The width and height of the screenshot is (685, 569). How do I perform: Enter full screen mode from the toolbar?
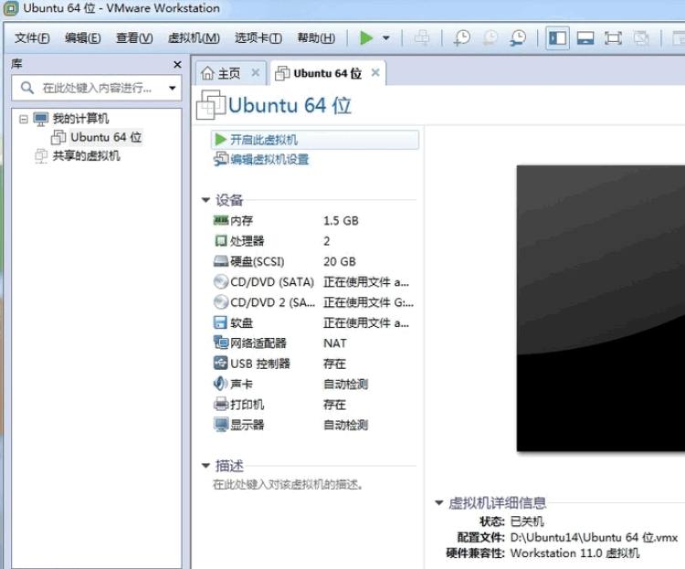613,37
